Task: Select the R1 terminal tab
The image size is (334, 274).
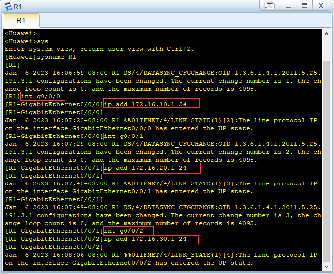Action: click(21, 21)
